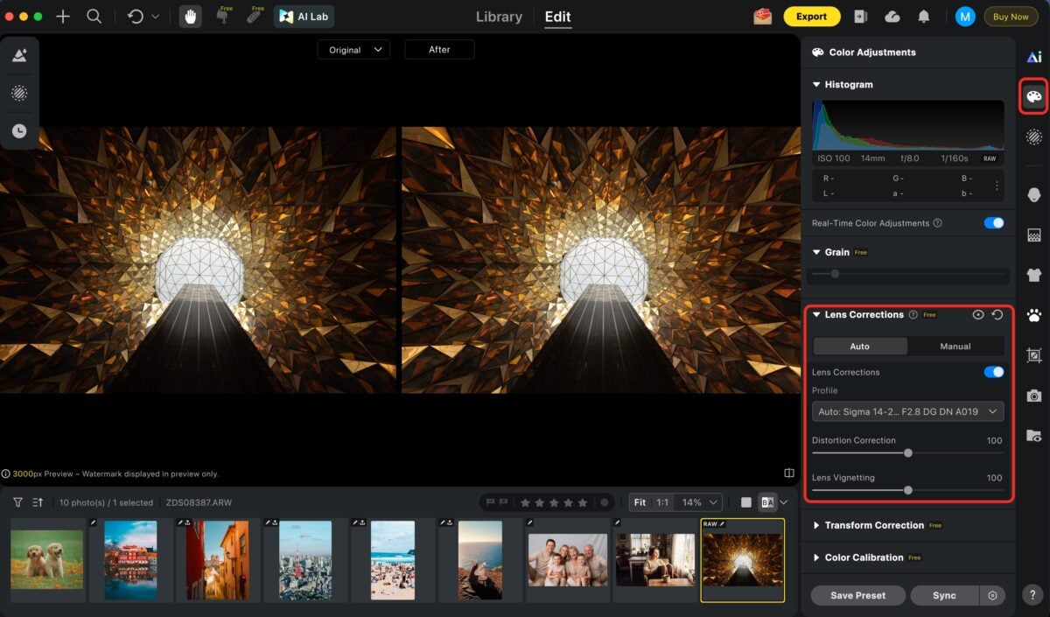This screenshot has width=1050, height=617.
Task: Open the Original comparison dropdown
Action: (353, 49)
